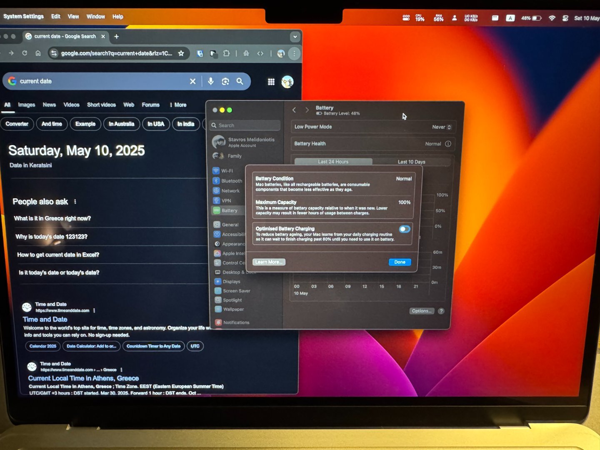Open the Help menu in the menu bar

pyautogui.click(x=118, y=17)
